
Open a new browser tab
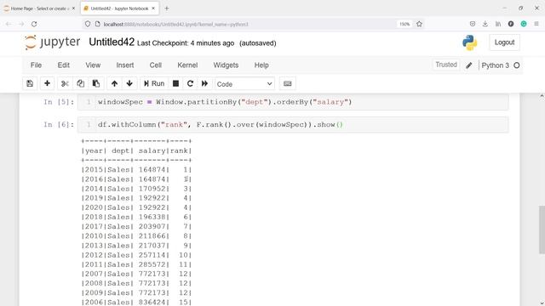tap(167, 8)
